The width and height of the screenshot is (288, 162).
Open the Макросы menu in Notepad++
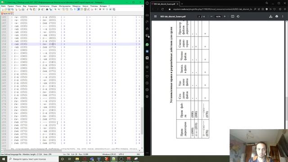click(x=76, y=6)
